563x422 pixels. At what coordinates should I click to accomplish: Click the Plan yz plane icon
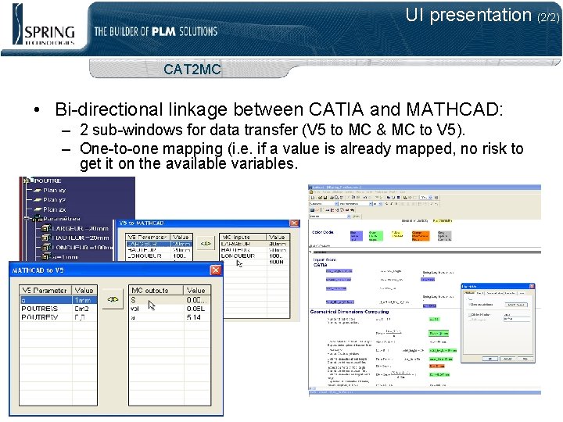point(38,199)
